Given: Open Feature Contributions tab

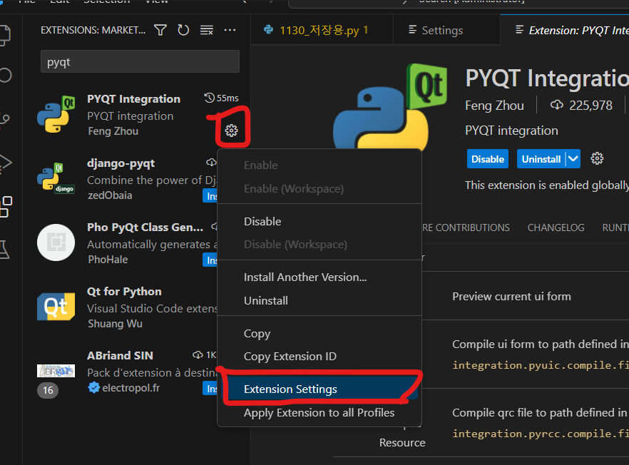Looking at the screenshot, I should [466, 228].
